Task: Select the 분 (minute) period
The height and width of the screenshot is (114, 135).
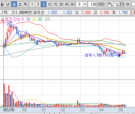Action: pos(14,4)
